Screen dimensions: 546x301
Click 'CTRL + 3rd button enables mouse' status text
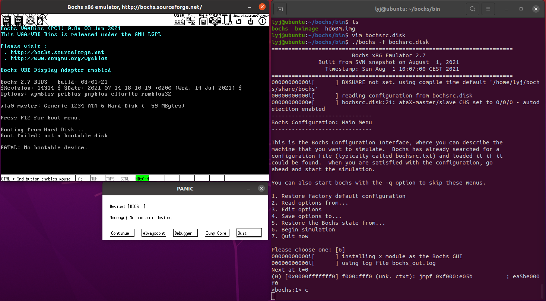(x=36, y=179)
